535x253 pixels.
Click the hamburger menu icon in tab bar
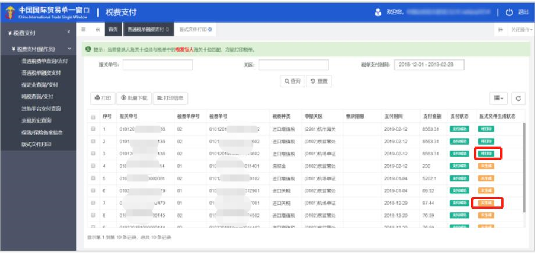coord(84,30)
